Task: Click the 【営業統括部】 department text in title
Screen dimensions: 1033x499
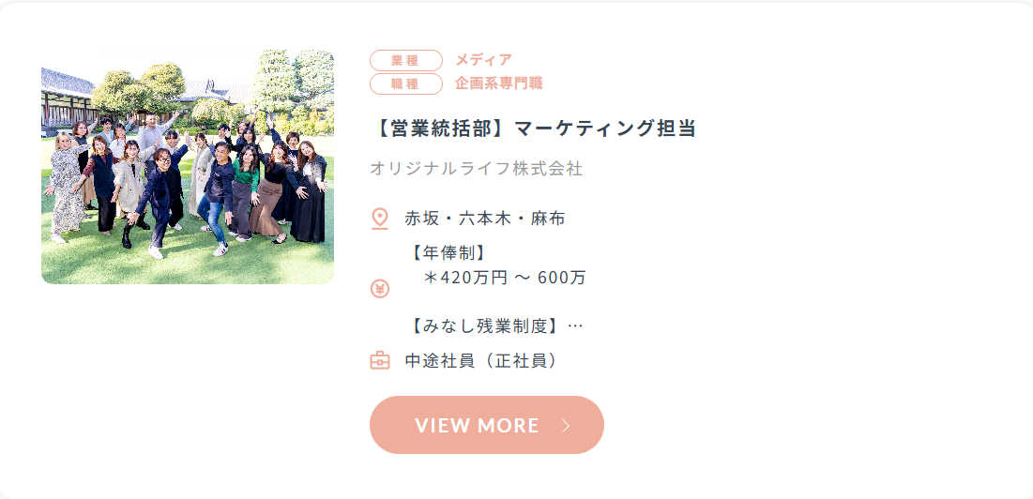Action: pyautogui.click(x=441, y=129)
